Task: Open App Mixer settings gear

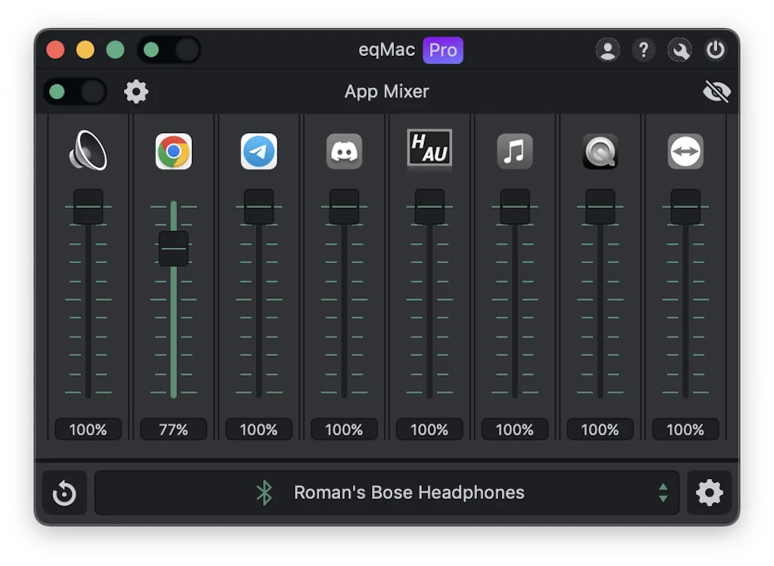Action: click(136, 91)
